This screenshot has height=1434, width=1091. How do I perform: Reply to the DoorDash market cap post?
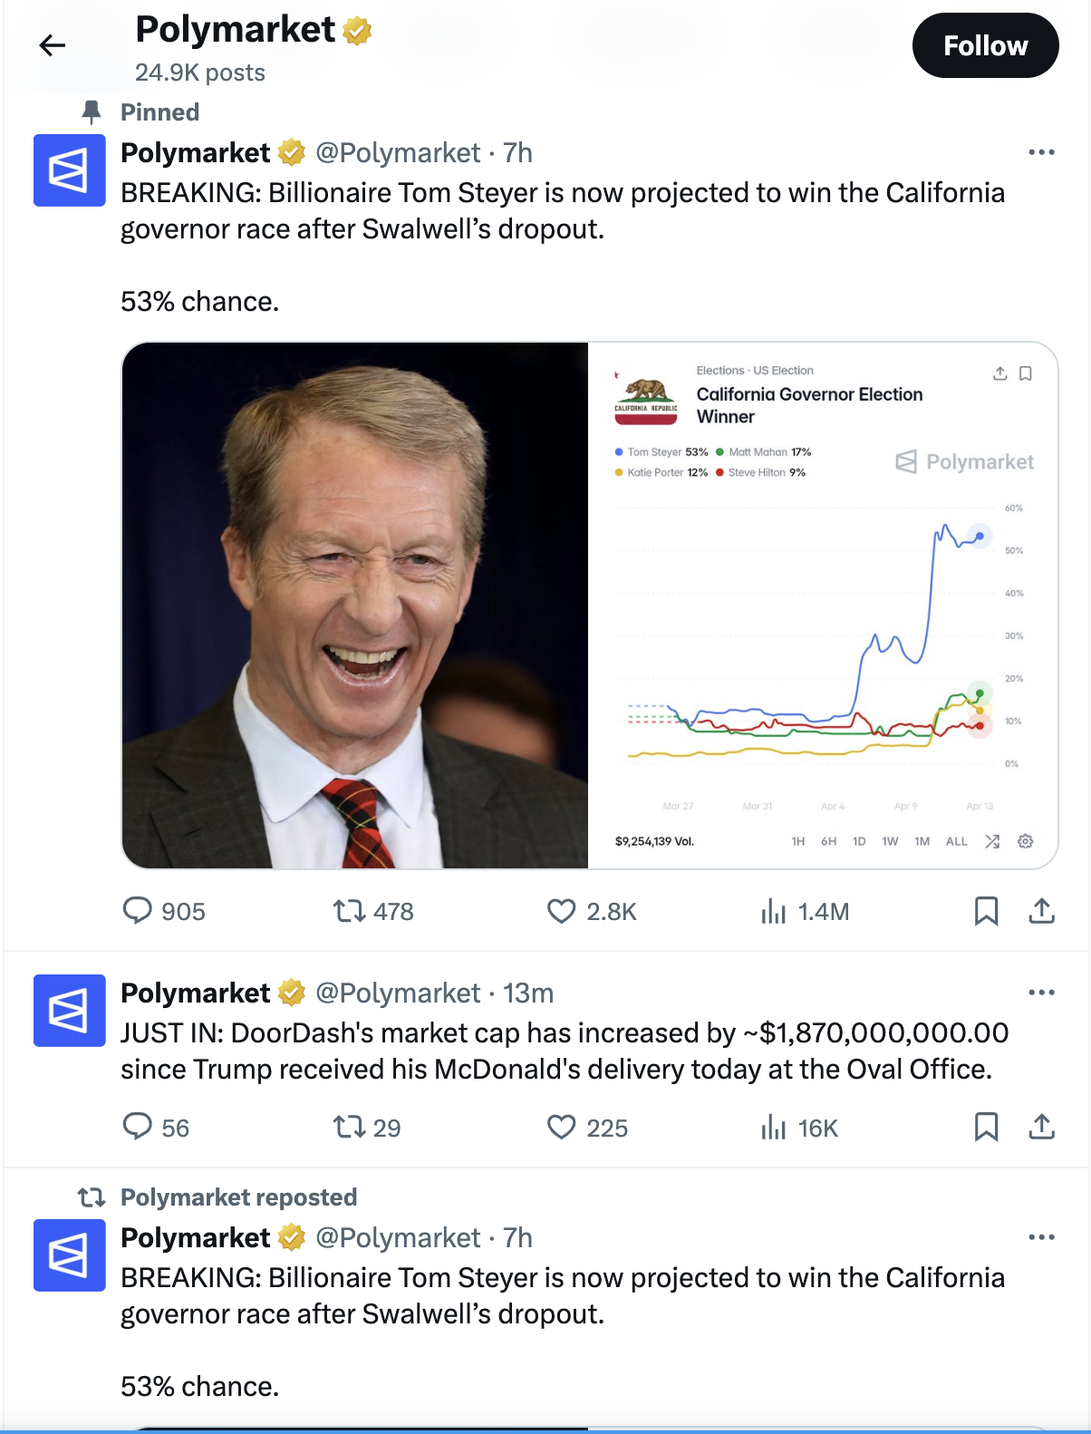pyautogui.click(x=138, y=1127)
